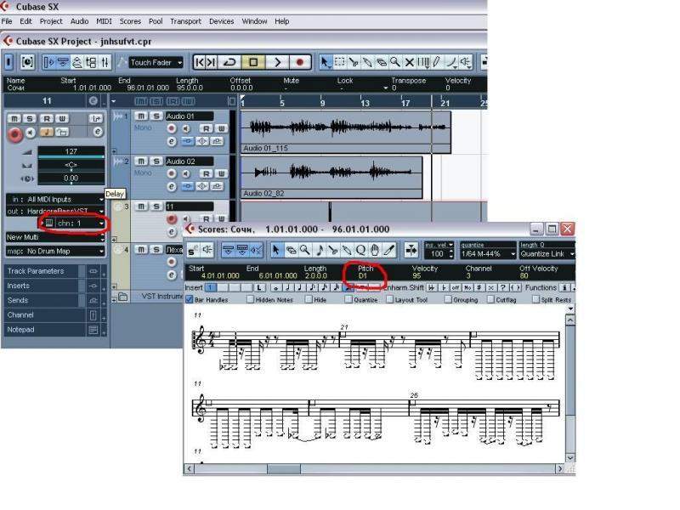Enable the Cutflag checkbox
Viewport: 680px width, 510px height.
pyautogui.click(x=490, y=300)
